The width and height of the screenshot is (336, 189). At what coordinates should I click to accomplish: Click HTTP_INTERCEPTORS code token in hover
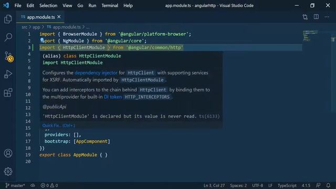147,97
